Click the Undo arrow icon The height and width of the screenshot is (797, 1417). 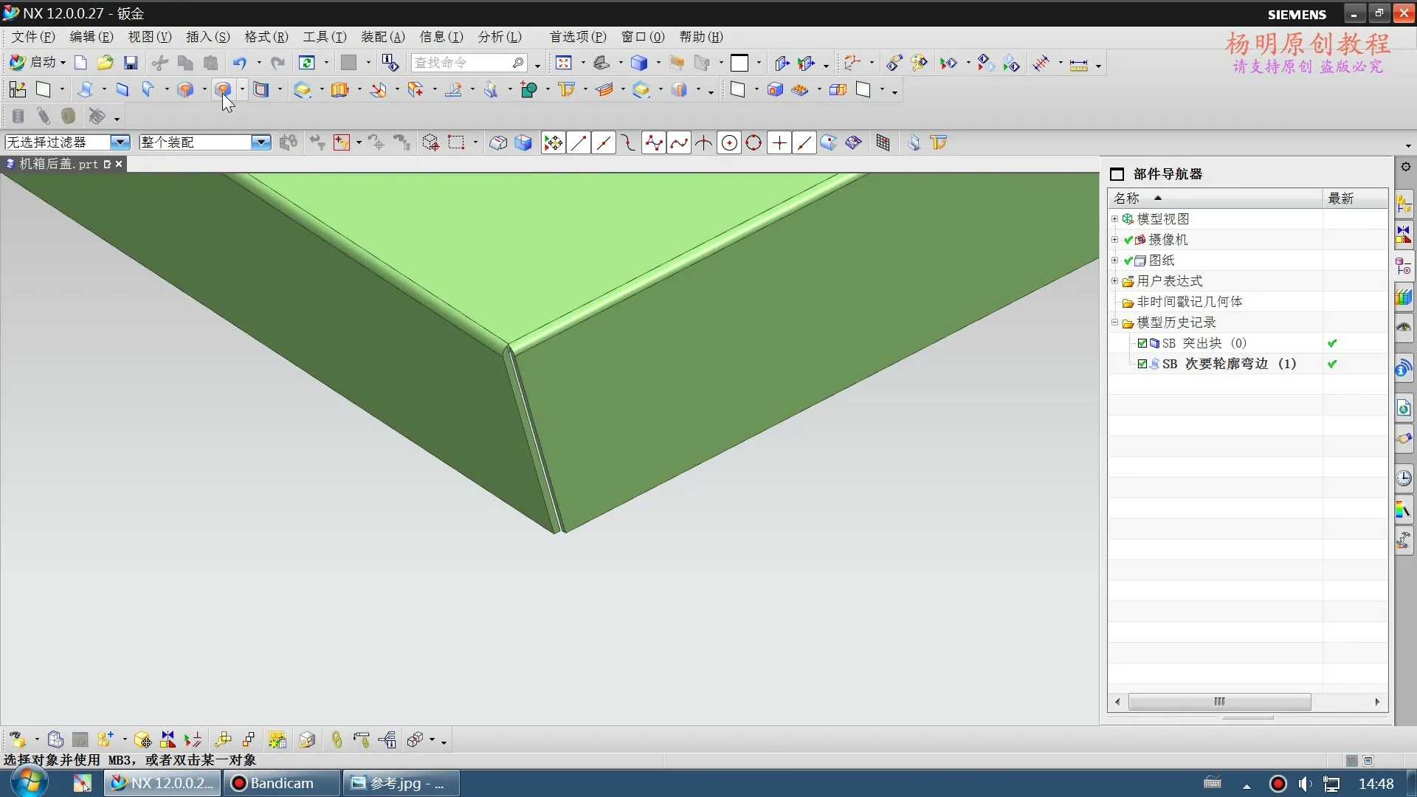click(239, 63)
